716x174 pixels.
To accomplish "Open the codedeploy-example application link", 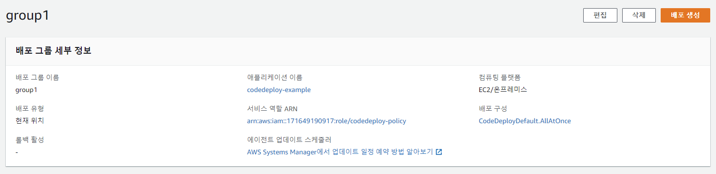I will point(279,90).
